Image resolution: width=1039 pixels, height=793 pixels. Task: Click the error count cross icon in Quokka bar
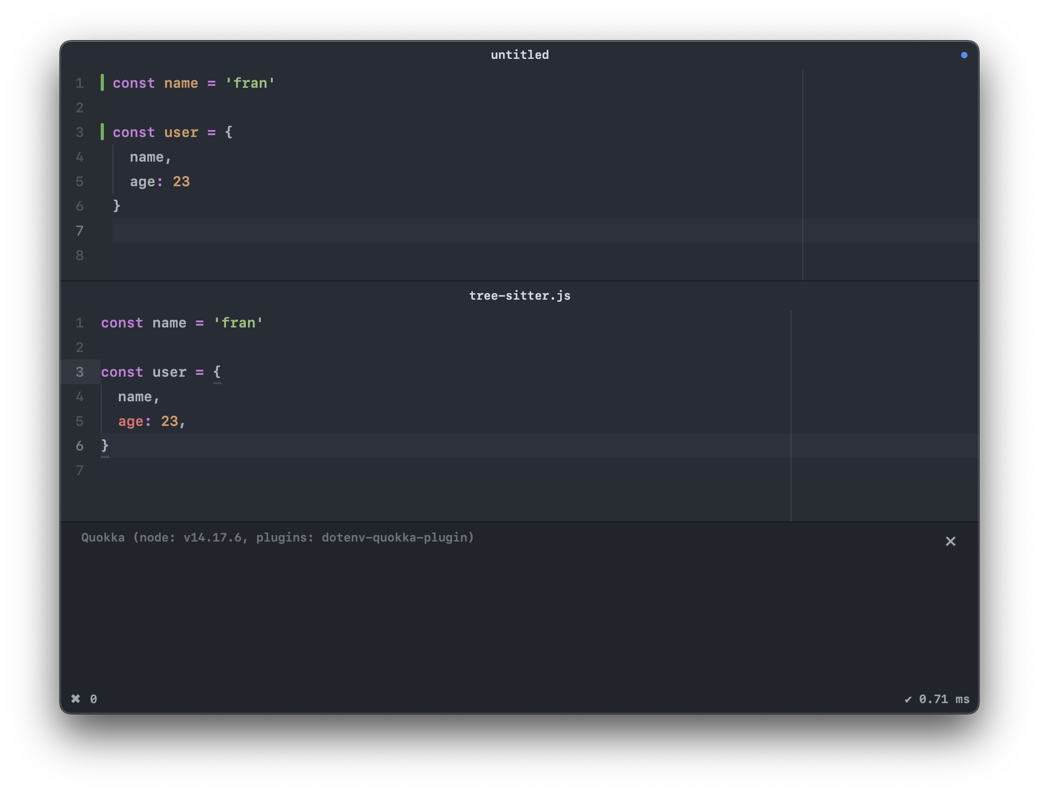76,699
